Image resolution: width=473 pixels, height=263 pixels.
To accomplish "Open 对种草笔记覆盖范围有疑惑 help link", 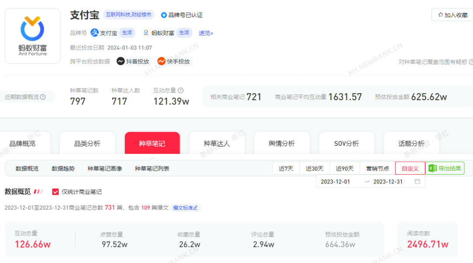I will tap(436, 62).
